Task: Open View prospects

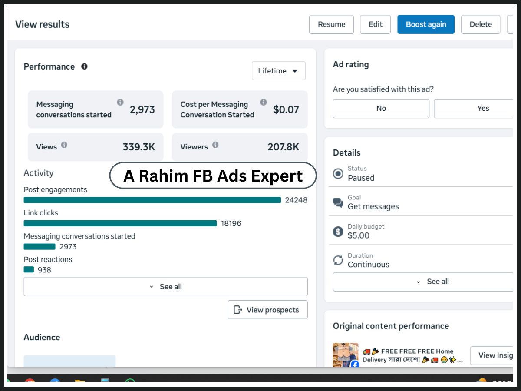Action: tap(267, 310)
